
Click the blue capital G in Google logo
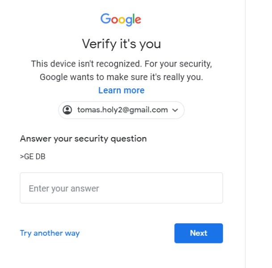(x=105, y=19)
